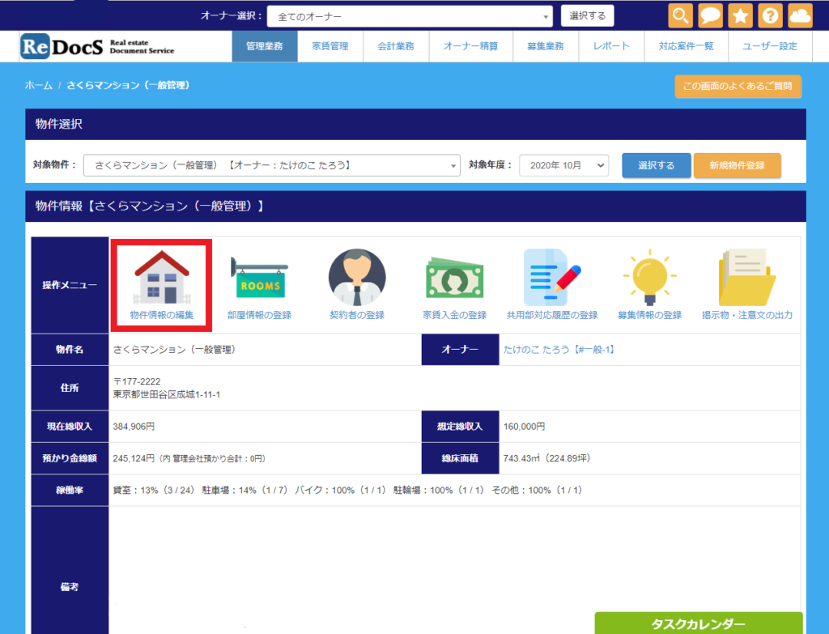
Task: Click the 新規物件登録 button
Action: click(737, 165)
